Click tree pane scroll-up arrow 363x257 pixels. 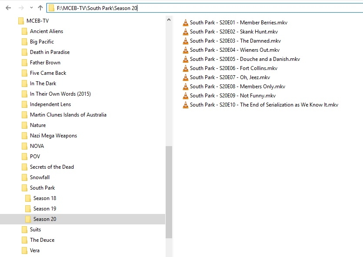[x=169, y=20]
